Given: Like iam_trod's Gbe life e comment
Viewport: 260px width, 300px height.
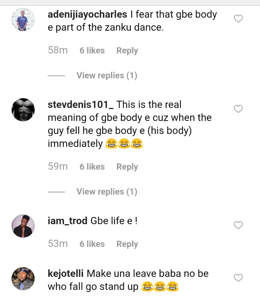Looking at the screenshot, I should [238, 225].
